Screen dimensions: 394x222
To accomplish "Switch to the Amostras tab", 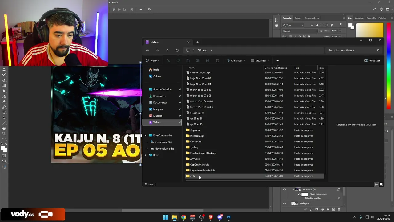I will click(x=360, y=18).
